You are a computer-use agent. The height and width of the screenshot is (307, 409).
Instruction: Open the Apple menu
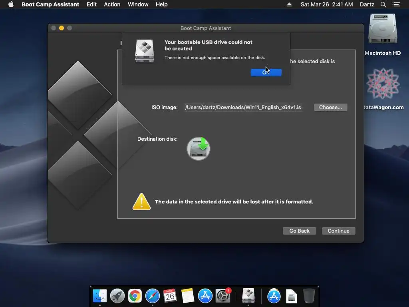11,4
